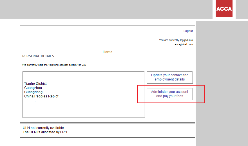Screen dimensions: 248x146
Task: Click the 'ULN not currently available' text
Action: 44,128
